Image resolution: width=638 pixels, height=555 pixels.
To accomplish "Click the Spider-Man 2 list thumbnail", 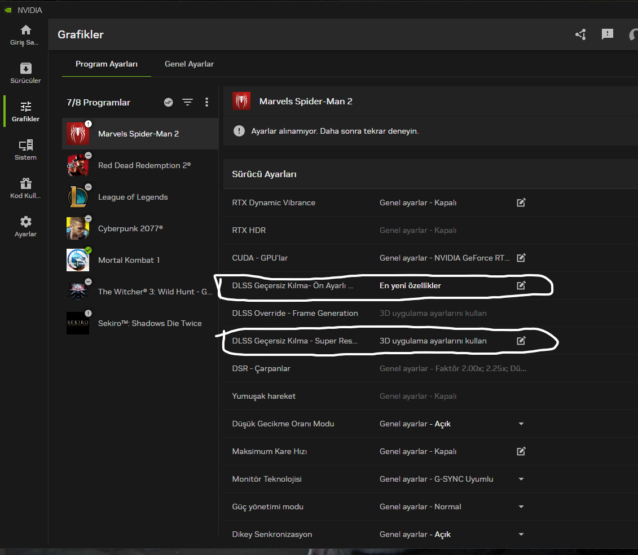I will tap(78, 134).
